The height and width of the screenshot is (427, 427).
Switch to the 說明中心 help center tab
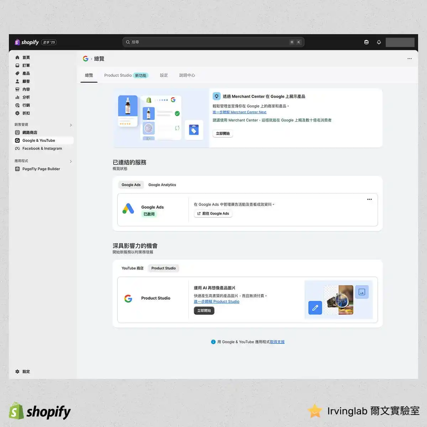click(x=187, y=75)
